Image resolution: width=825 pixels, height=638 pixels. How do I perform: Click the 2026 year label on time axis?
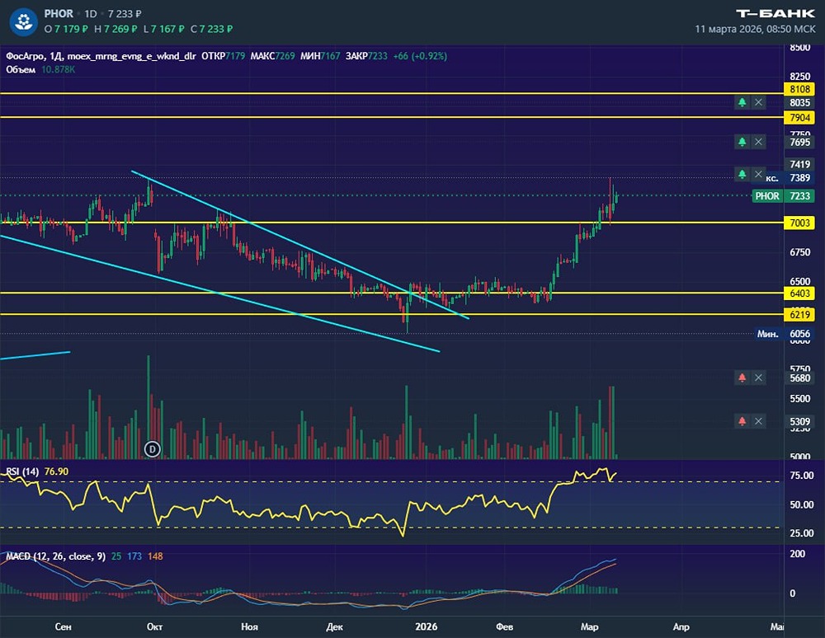pos(427,626)
